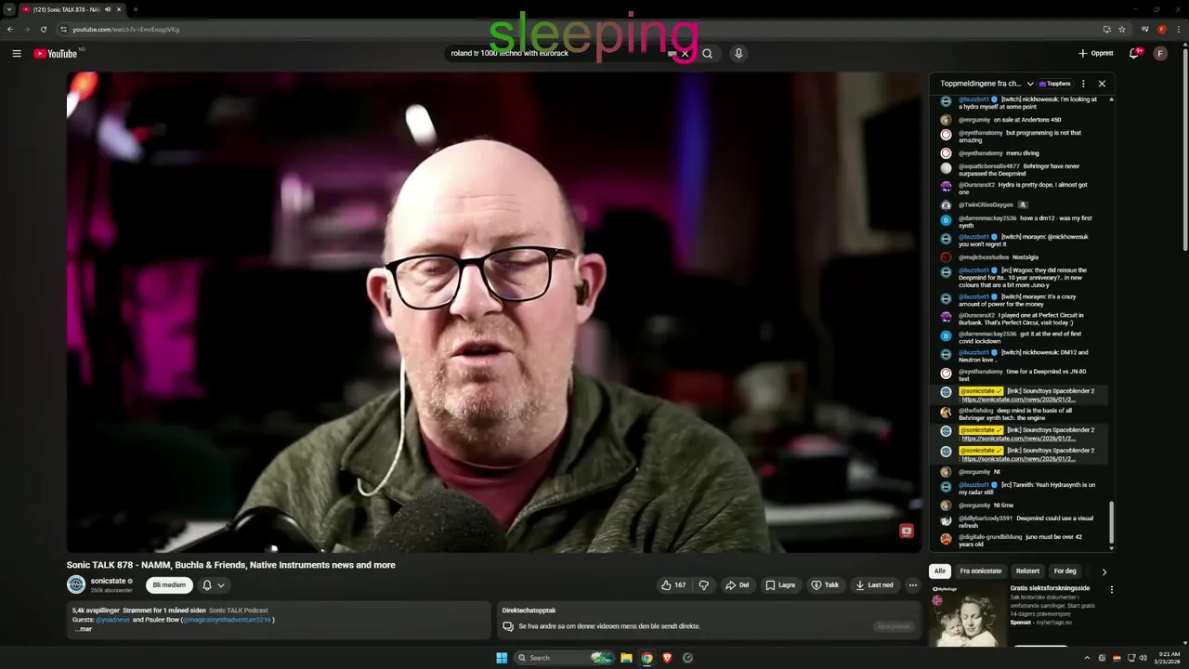1189x669 pixels.
Task: Dislike the video
Action: click(x=703, y=585)
